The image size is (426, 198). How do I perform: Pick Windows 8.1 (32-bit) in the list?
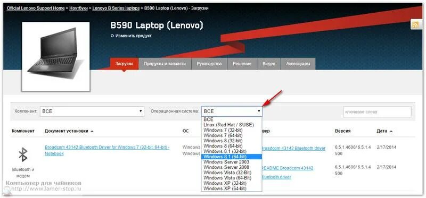coord(232,151)
